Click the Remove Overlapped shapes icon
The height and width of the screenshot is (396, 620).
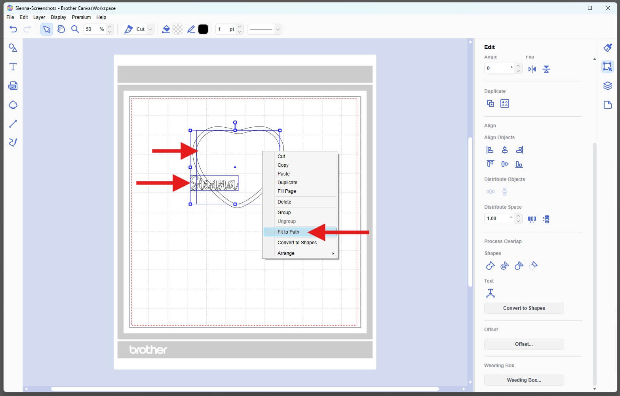533,266
